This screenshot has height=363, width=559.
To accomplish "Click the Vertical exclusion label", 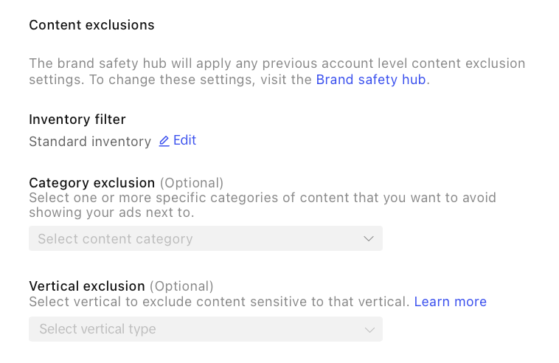I will pos(87,286).
